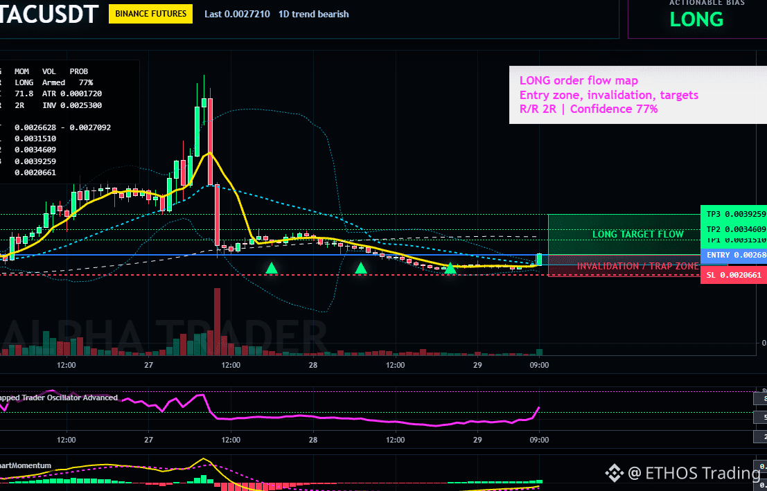This screenshot has height=491, width=767.
Task: Click 'Entry zone, invalidation, targets' annotation line
Action: pyautogui.click(x=609, y=95)
